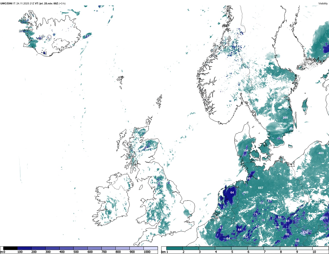Choose the 400–500 m legend swatch
The width and height of the screenshot is (329, 254).
[67, 248]
